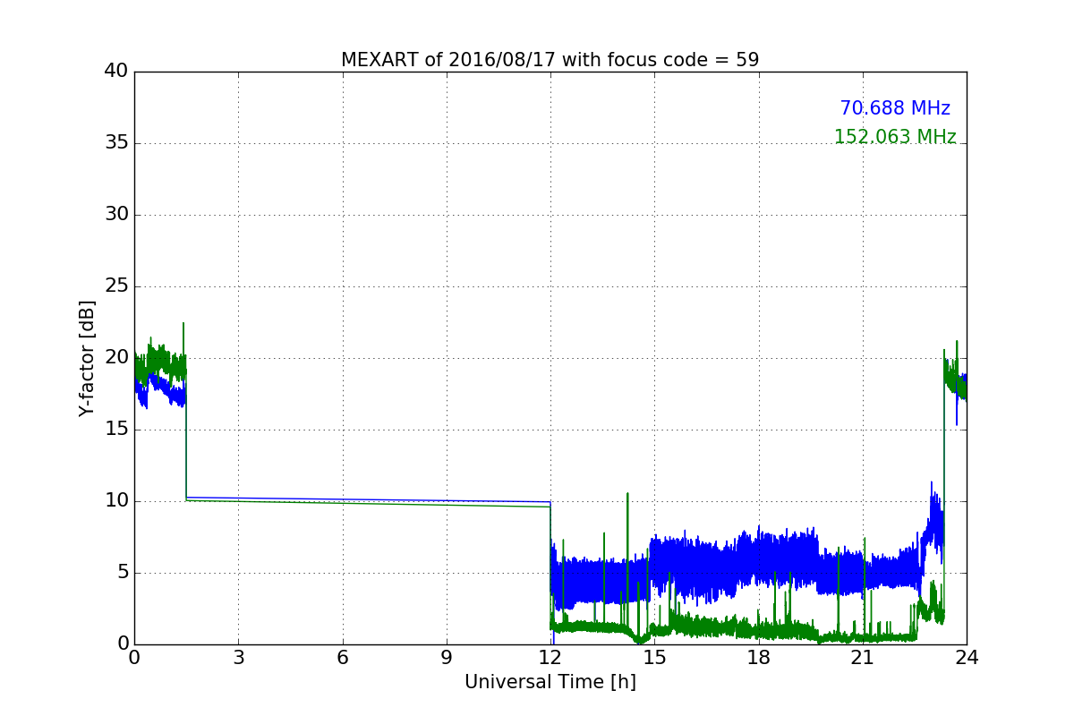Click the x-axis tick label '3'
Viewport: 1074px width, 716px height.
[x=238, y=657]
